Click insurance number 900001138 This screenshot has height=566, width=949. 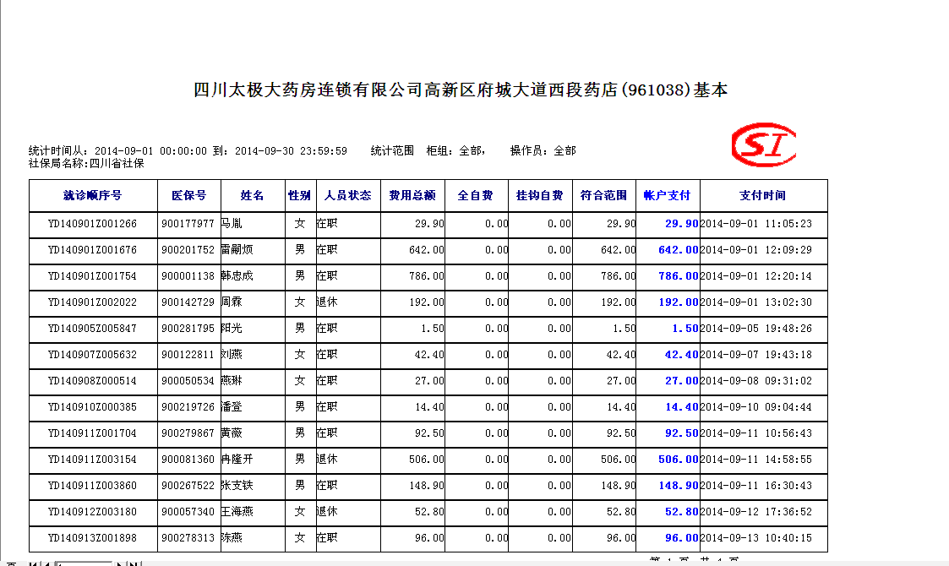pyautogui.click(x=188, y=276)
